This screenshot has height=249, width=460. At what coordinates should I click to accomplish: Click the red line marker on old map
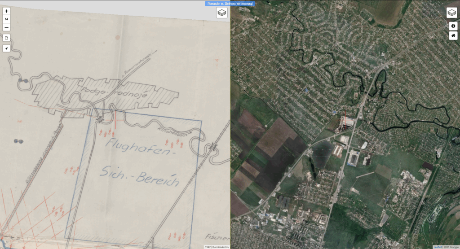point(115,120)
